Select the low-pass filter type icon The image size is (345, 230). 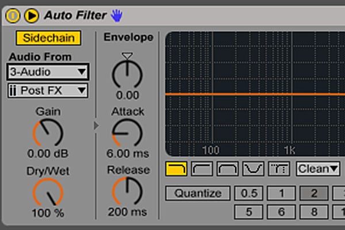tap(175, 168)
